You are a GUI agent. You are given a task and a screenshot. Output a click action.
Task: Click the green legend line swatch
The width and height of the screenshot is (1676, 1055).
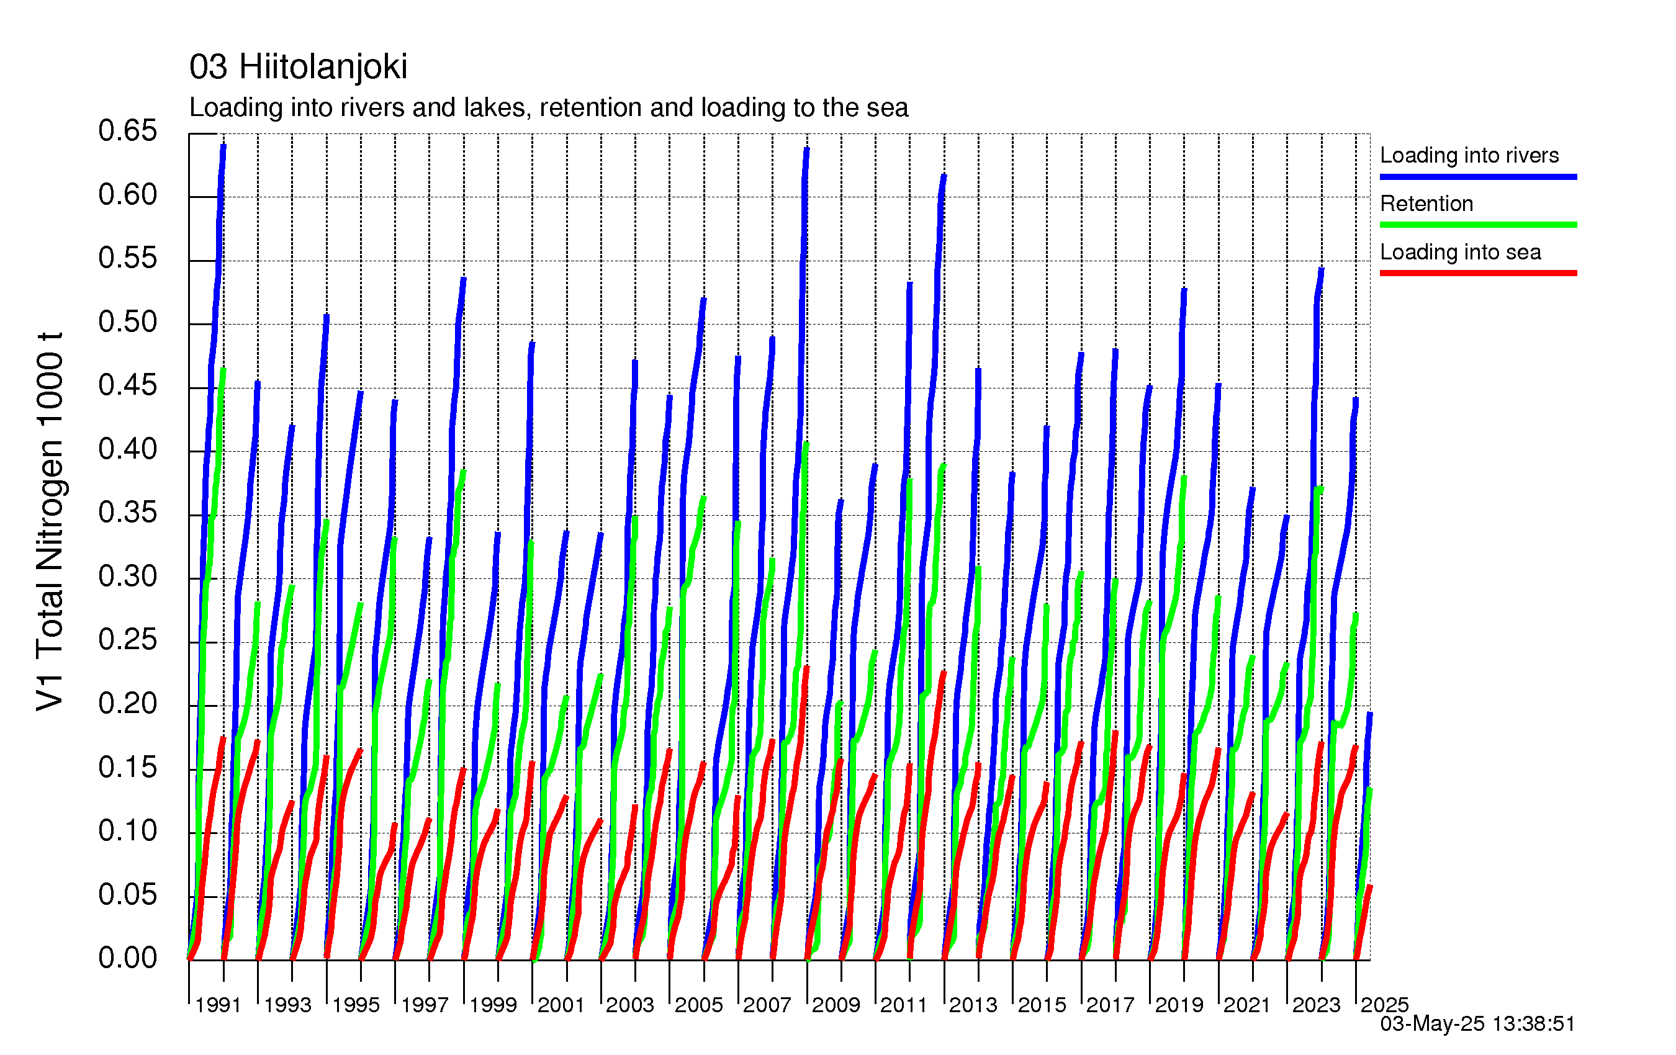pyautogui.click(x=1479, y=225)
